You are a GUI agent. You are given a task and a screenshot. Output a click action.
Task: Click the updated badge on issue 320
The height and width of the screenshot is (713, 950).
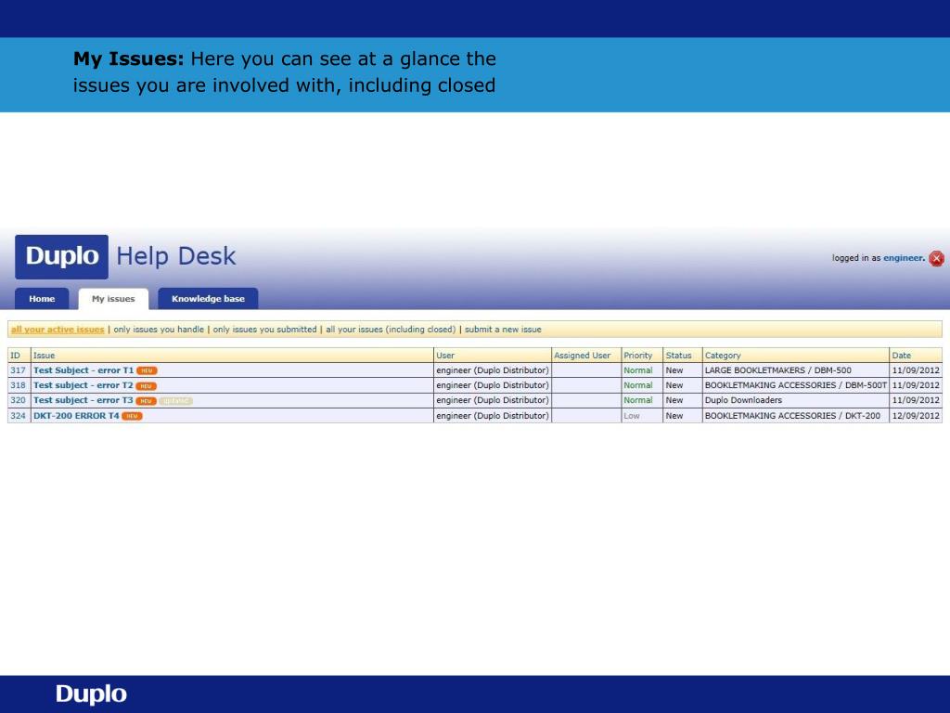click(x=175, y=401)
